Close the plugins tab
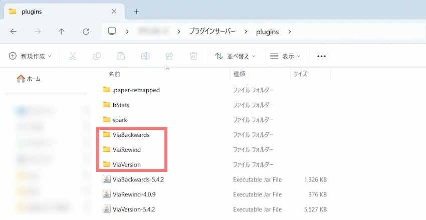The height and width of the screenshot is (220, 426). (x=114, y=12)
